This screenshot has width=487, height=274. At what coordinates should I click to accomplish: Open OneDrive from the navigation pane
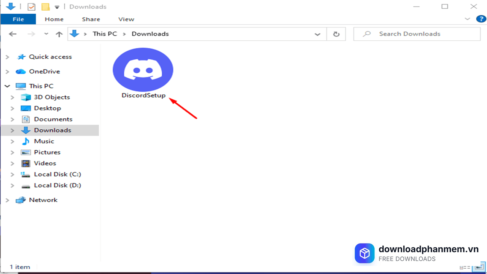[45, 71]
